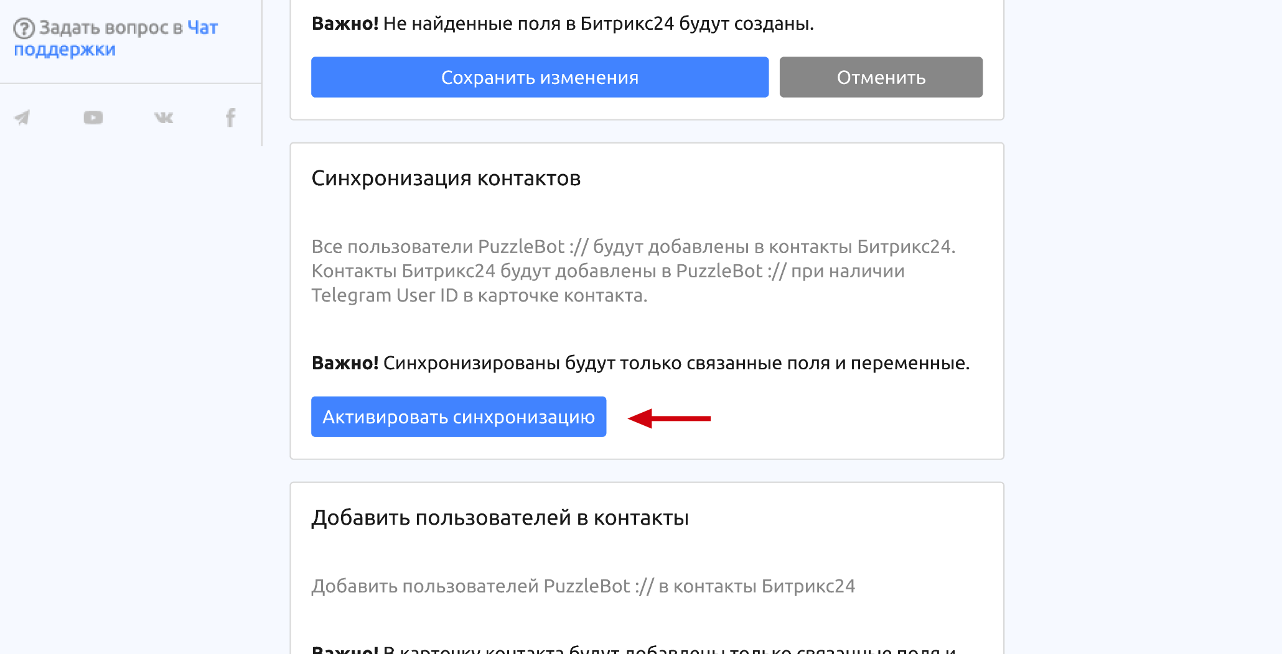Click the question mark help icon

click(x=24, y=28)
